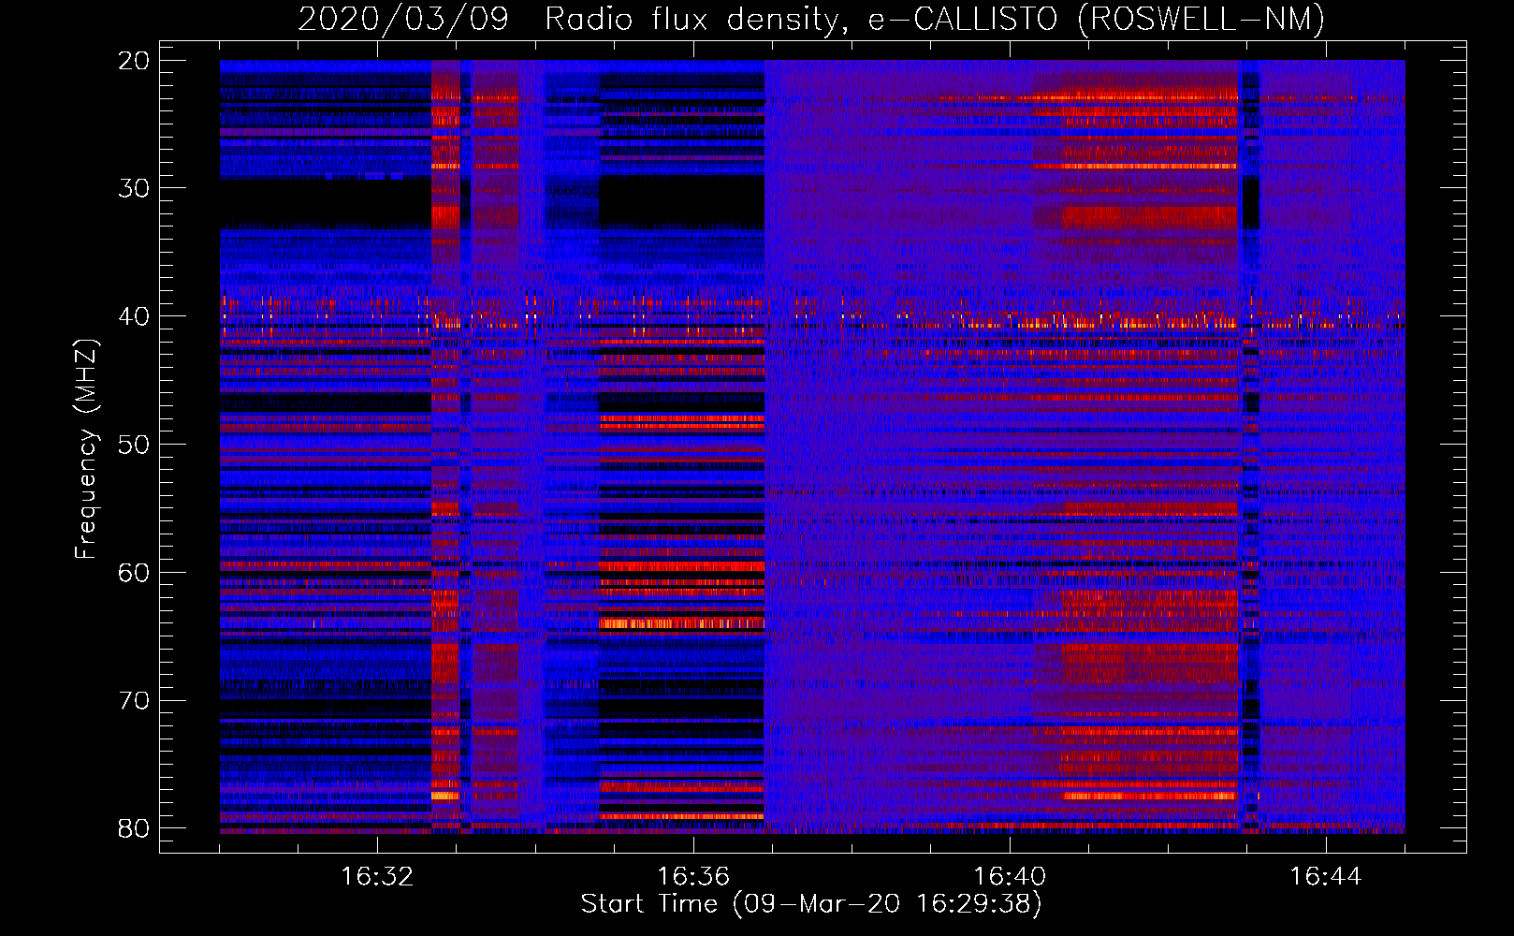Click the 60 frequency tick label
This screenshot has height=936, width=1514.
click(x=135, y=573)
